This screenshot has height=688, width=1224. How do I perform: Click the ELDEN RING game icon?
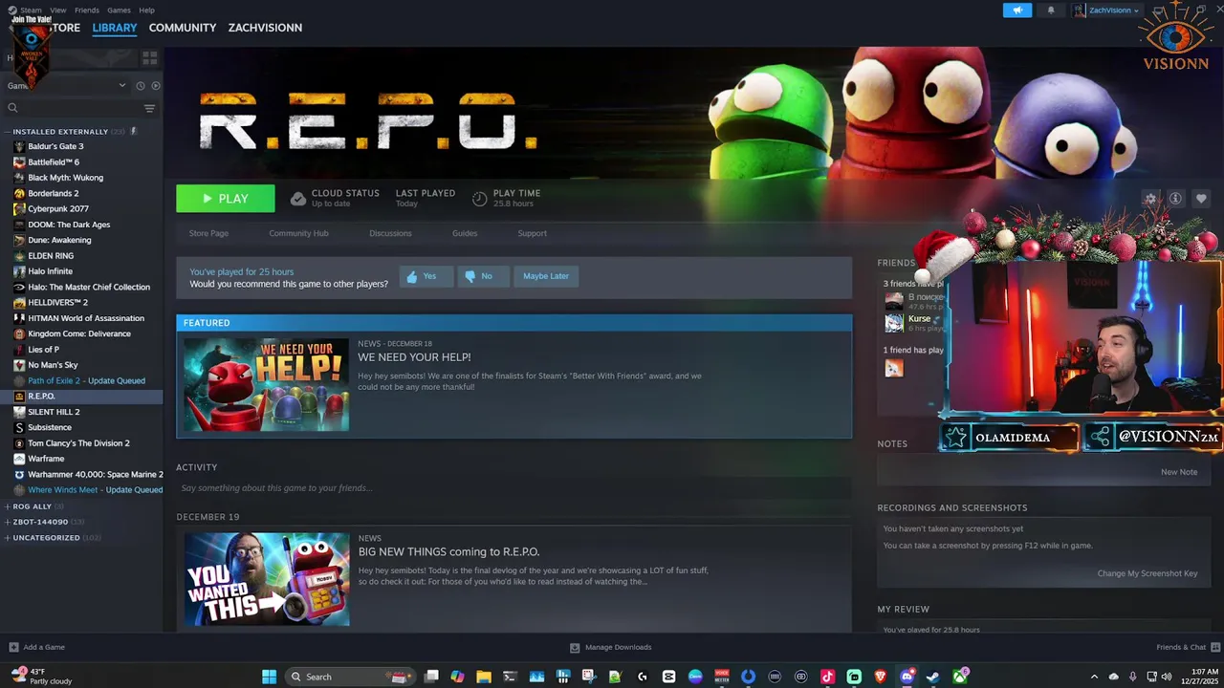coord(19,256)
